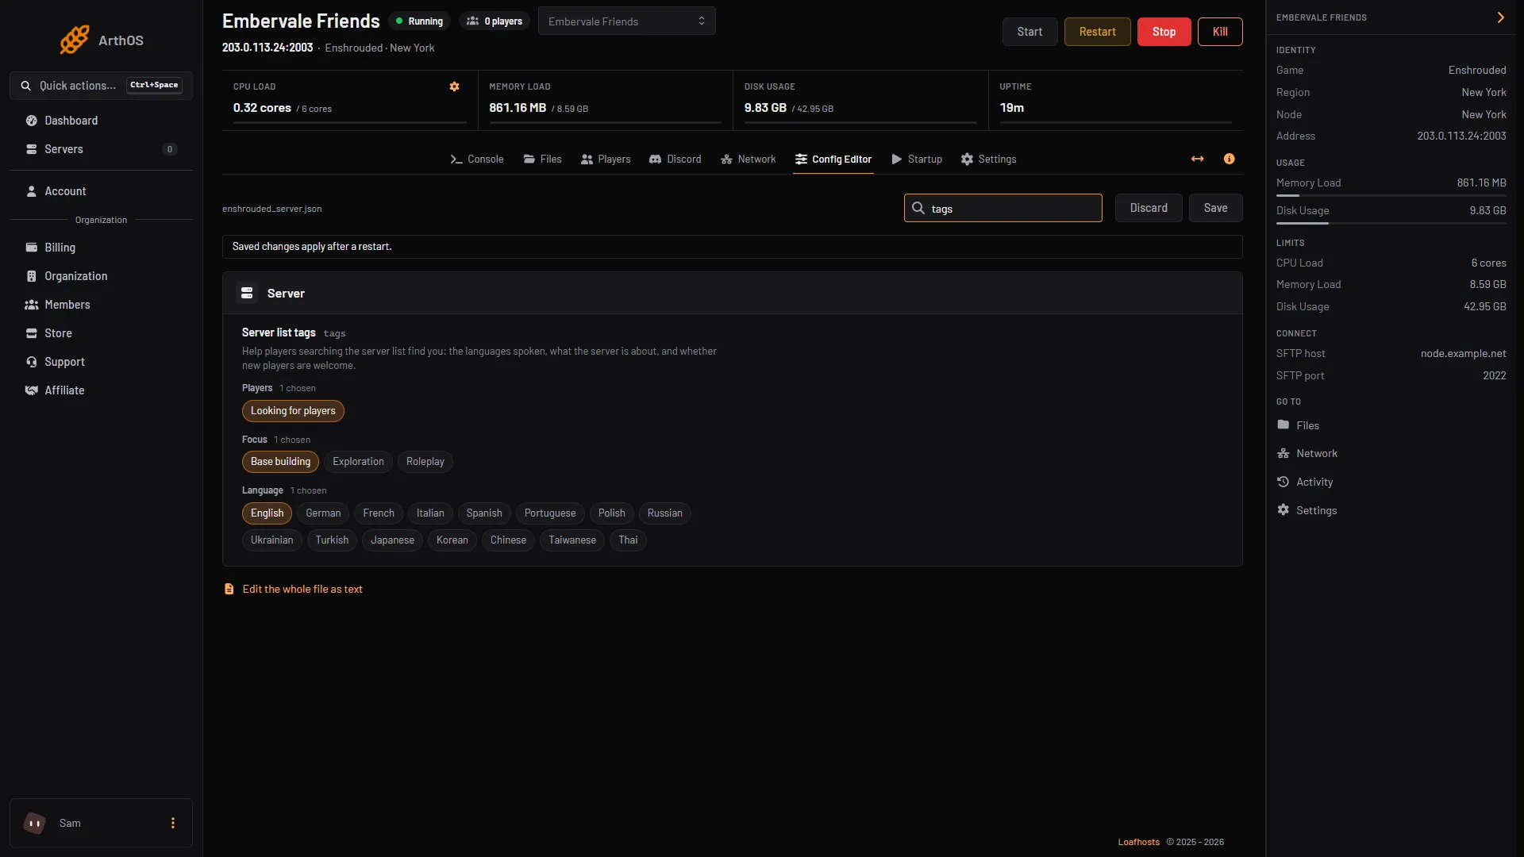Open the Loafhosts footer link

(x=1138, y=842)
